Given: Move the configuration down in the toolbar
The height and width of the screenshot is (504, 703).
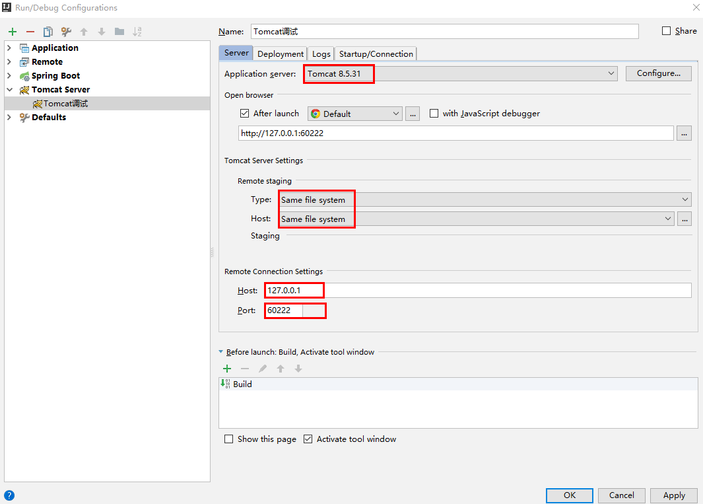Looking at the screenshot, I should 102,32.
